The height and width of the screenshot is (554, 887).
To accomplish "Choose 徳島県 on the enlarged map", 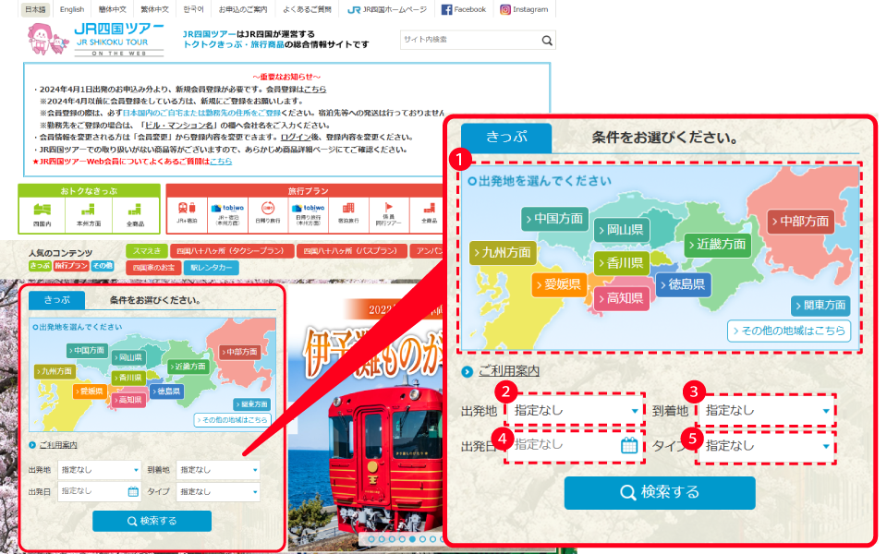I will pyautogui.click(x=683, y=284).
